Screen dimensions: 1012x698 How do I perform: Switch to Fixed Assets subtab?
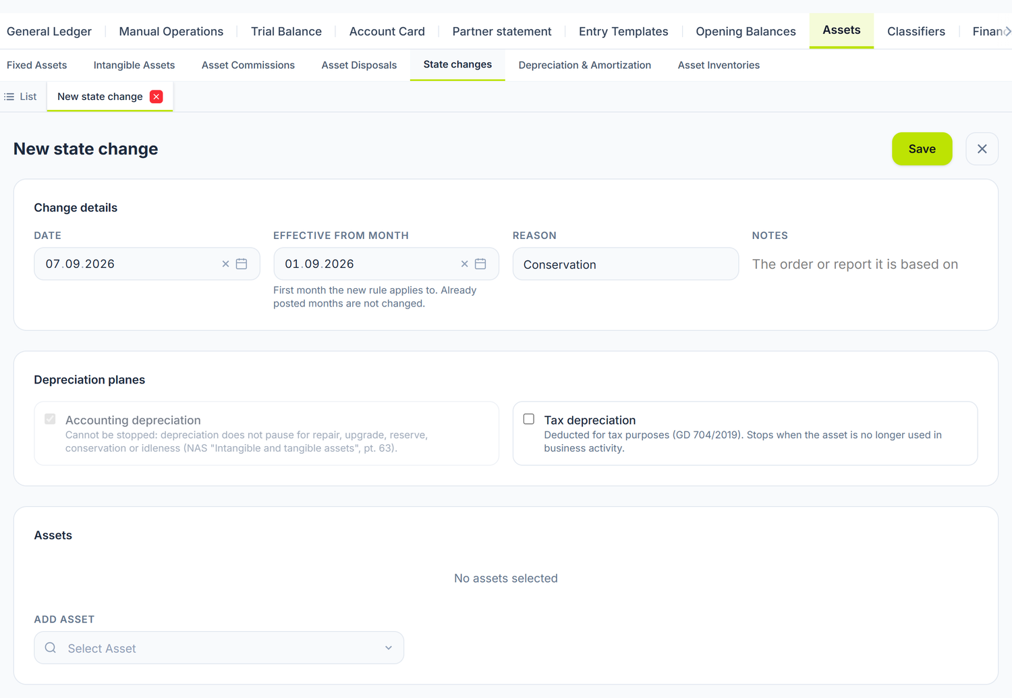pos(37,65)
